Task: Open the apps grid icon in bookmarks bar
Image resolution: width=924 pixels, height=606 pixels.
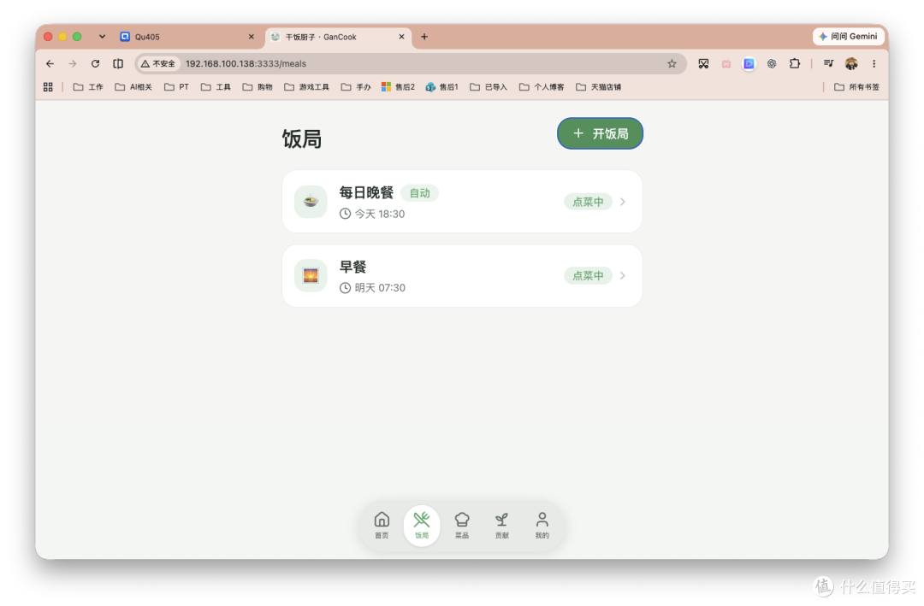Action: (48, 87)
